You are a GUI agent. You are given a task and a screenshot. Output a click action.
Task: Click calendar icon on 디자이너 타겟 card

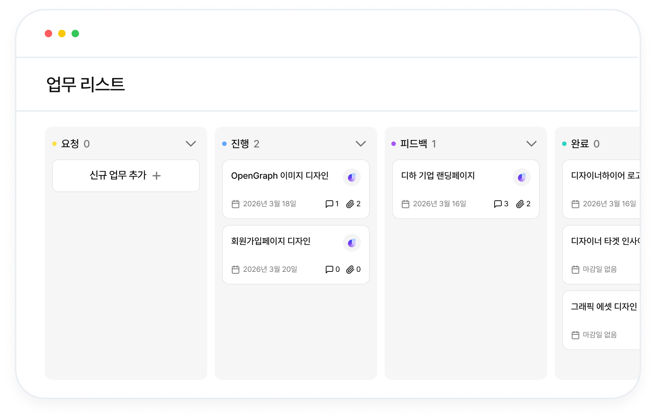click(x=575, y=269)
